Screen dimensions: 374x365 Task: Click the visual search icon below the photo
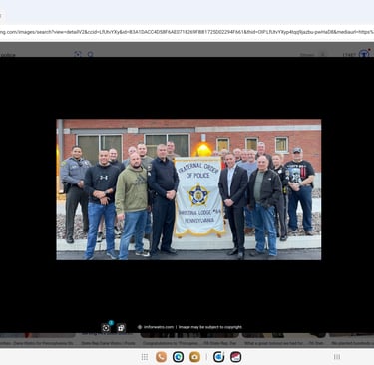pos(106,328)
